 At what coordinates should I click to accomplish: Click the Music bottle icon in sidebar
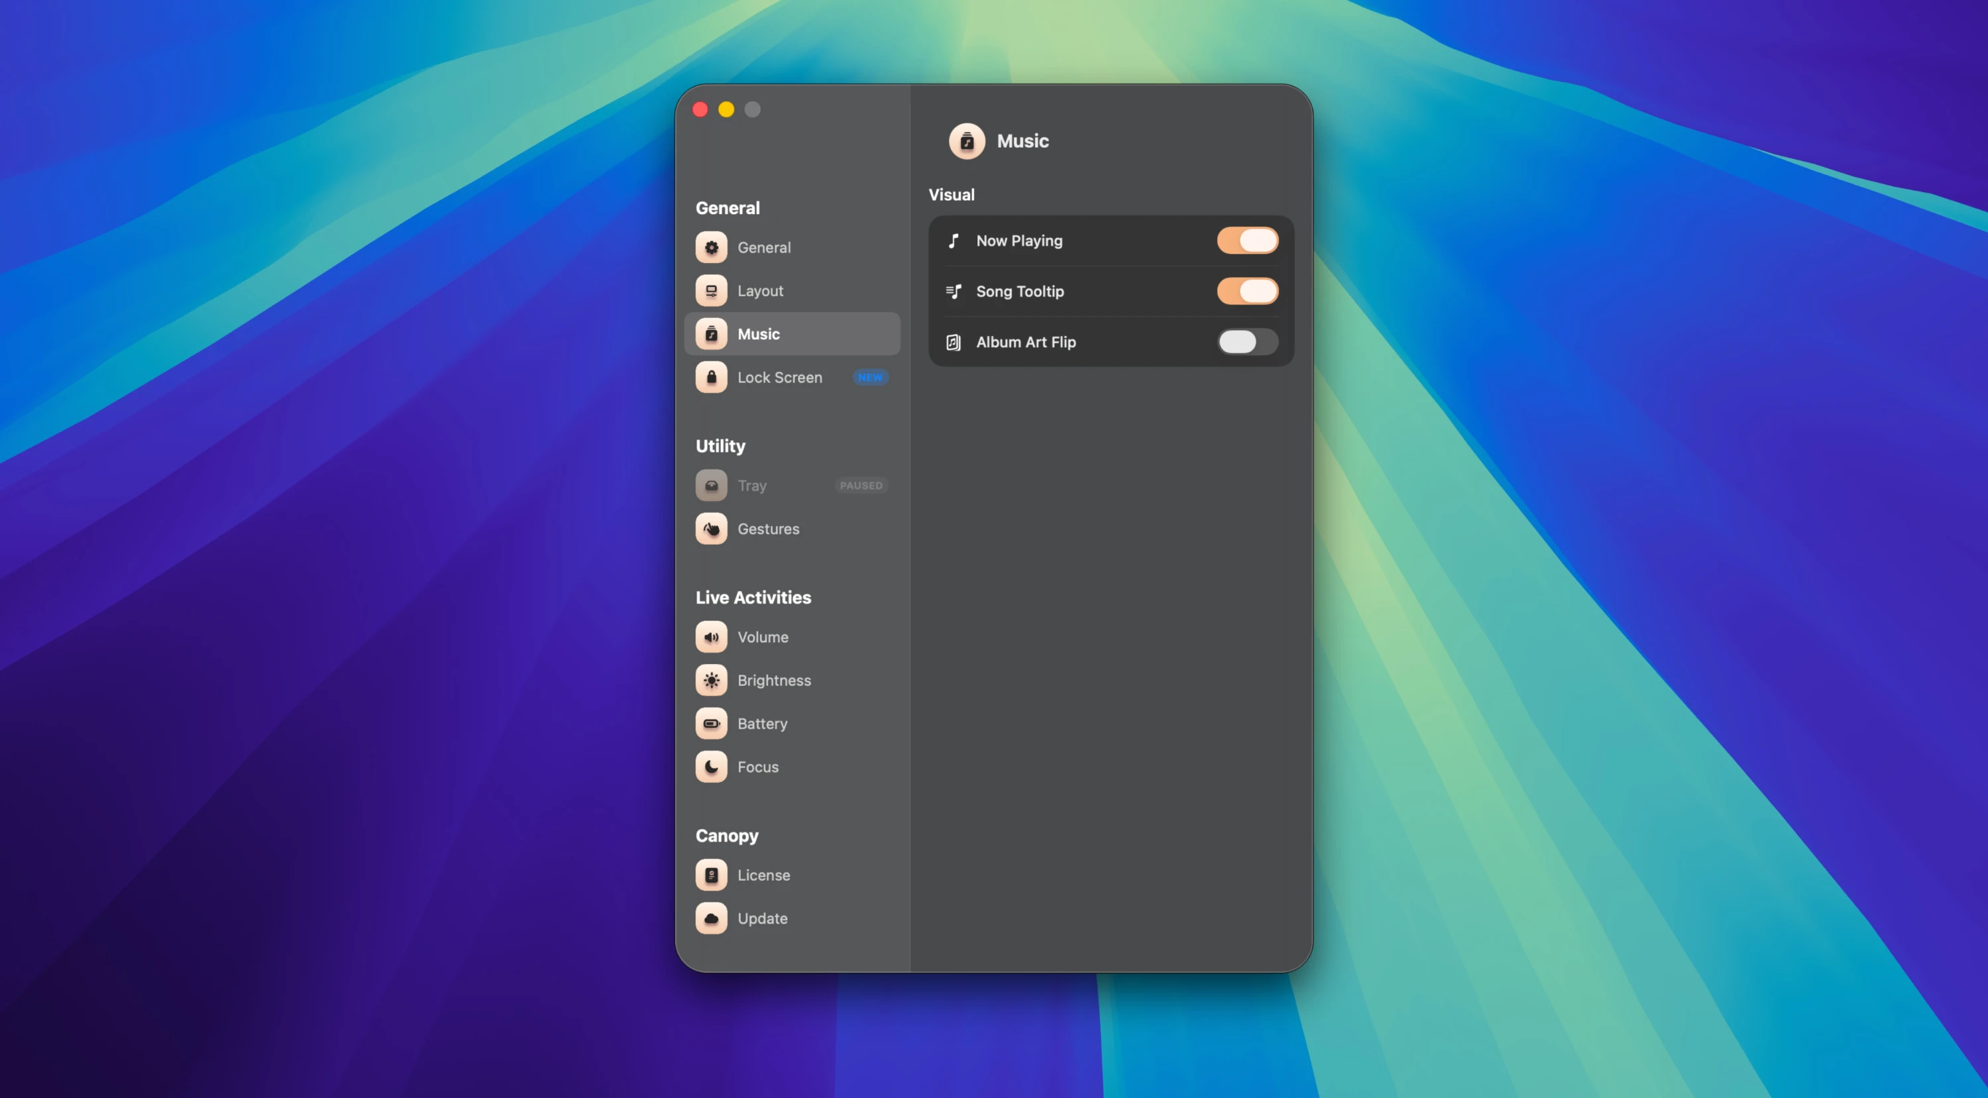click(x=711, y=334)
